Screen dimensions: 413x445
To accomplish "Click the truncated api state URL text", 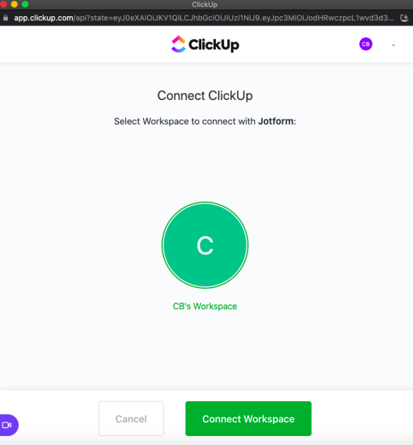I will point(233,18).
